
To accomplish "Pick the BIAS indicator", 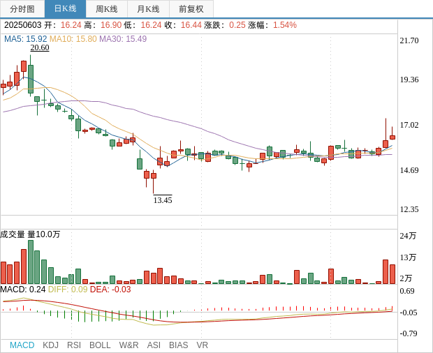I will click(x=178, y=345).
